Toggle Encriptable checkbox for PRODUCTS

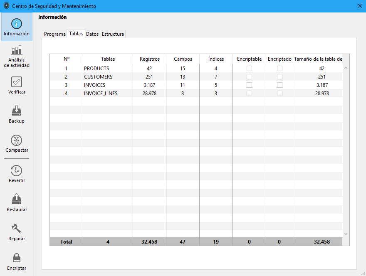(x=249, y=69)
